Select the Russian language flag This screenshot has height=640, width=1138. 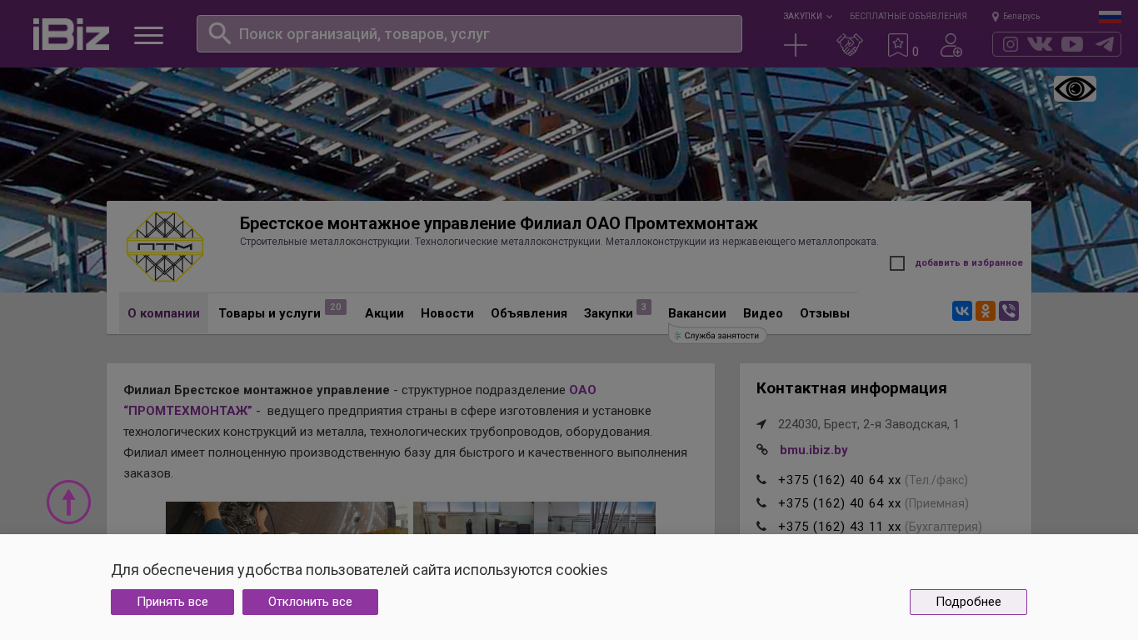1110,17
